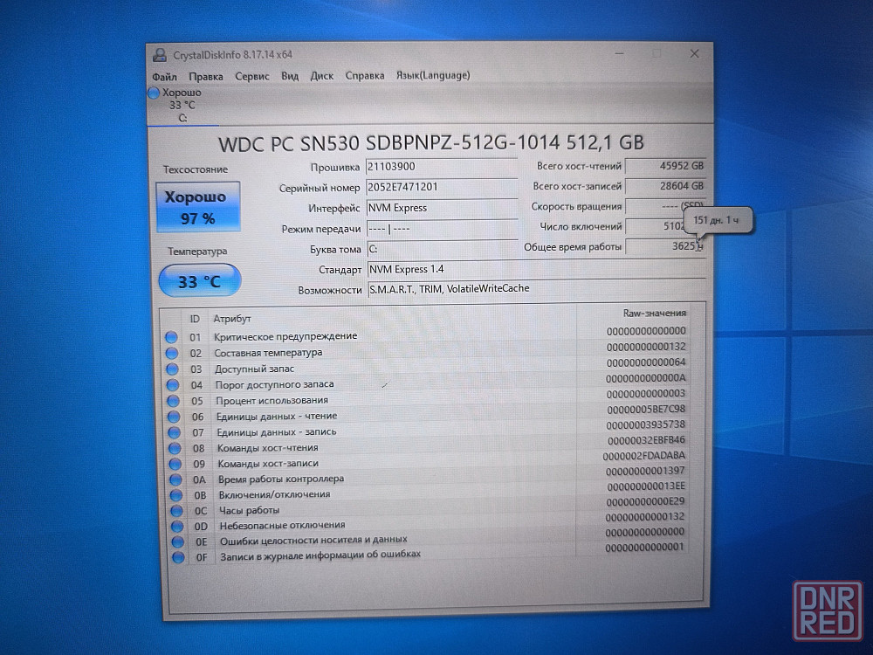Click the status circle for attribute 01
The width and height of the screenshot is (873, 655).
point(171,337)
